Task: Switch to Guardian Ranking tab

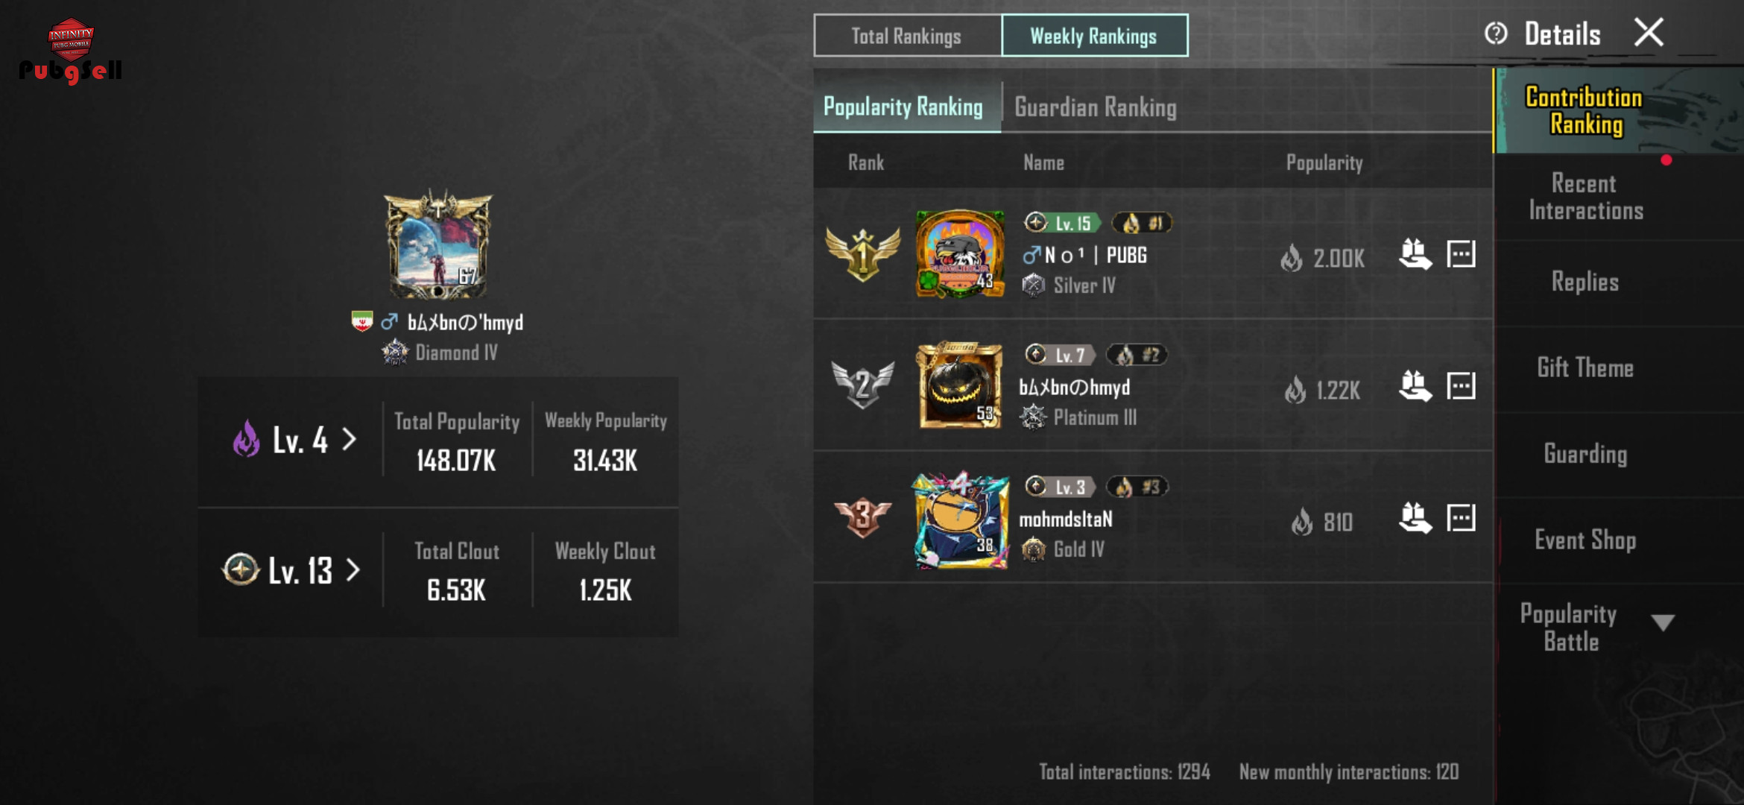Action: pos(1096,107)
